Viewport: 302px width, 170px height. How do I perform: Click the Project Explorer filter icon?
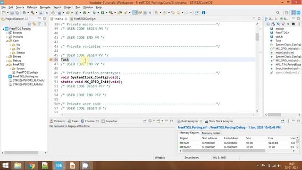(x=39, y=24)
